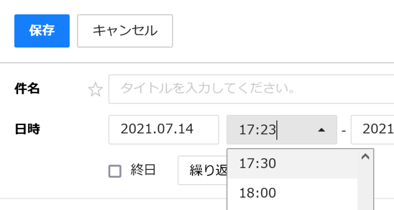This screenshot has height=210, width=394.
Task: Choose 18:00 in the time list
Action: point(293,193)
